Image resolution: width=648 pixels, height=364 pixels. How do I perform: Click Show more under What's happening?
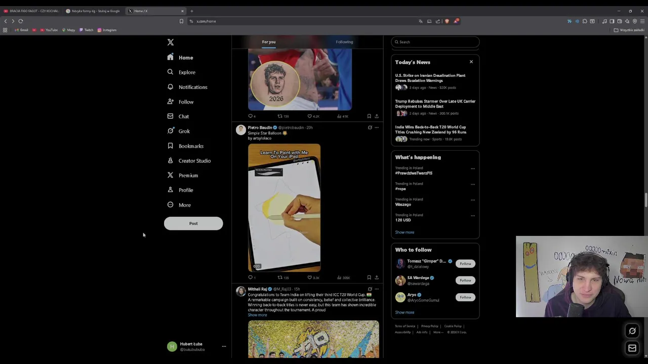click(x=404, y=232)
